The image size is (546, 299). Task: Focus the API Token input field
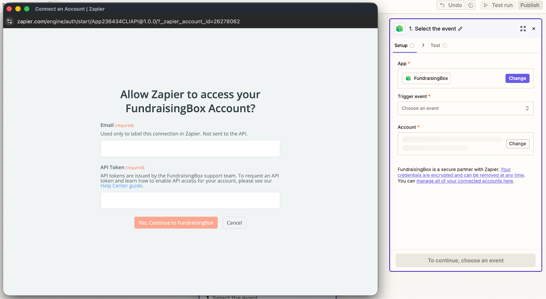pyautogui.click(x=190, y=200)
